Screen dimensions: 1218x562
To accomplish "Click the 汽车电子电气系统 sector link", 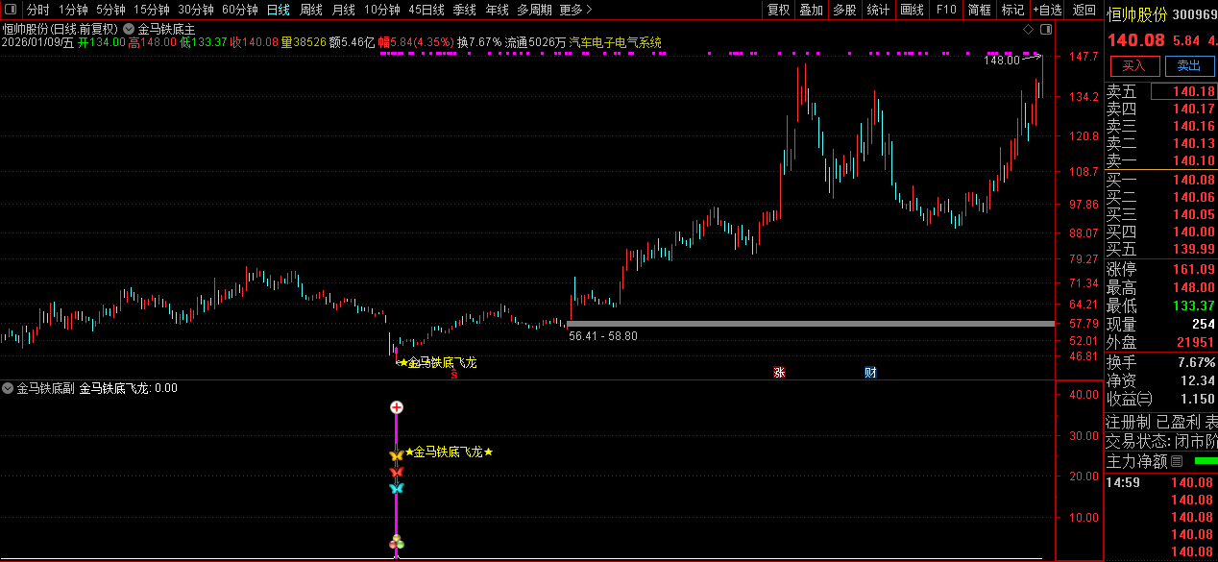I will tap(616, 42).
